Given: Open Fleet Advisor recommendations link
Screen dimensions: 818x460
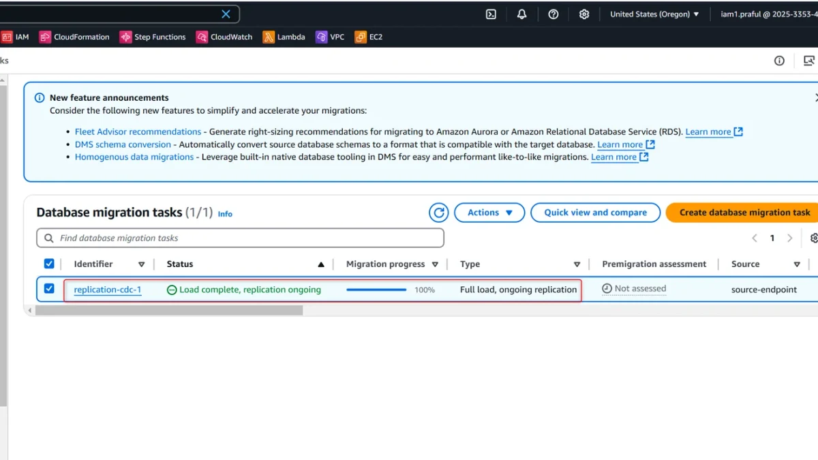Looking at the screenshot, I should tap(138, 132).
